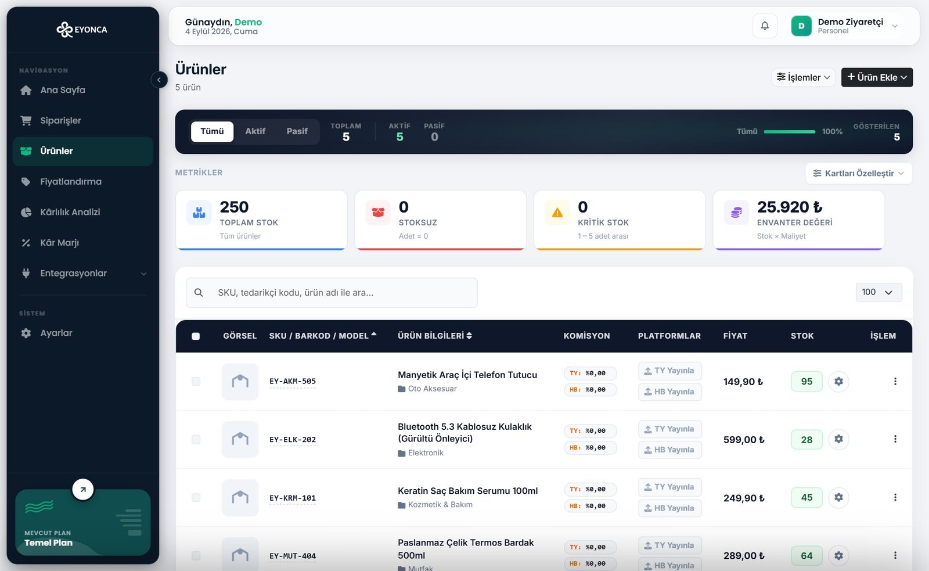Screen dimensions: 929x571
Task: Open settings gear for EY-ELK-202
Action: (838, 439)
